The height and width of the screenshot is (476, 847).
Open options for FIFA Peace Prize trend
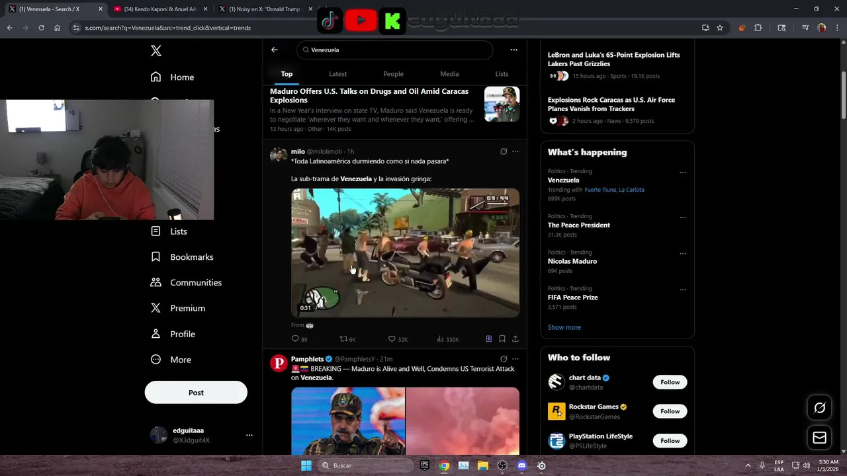683,290
